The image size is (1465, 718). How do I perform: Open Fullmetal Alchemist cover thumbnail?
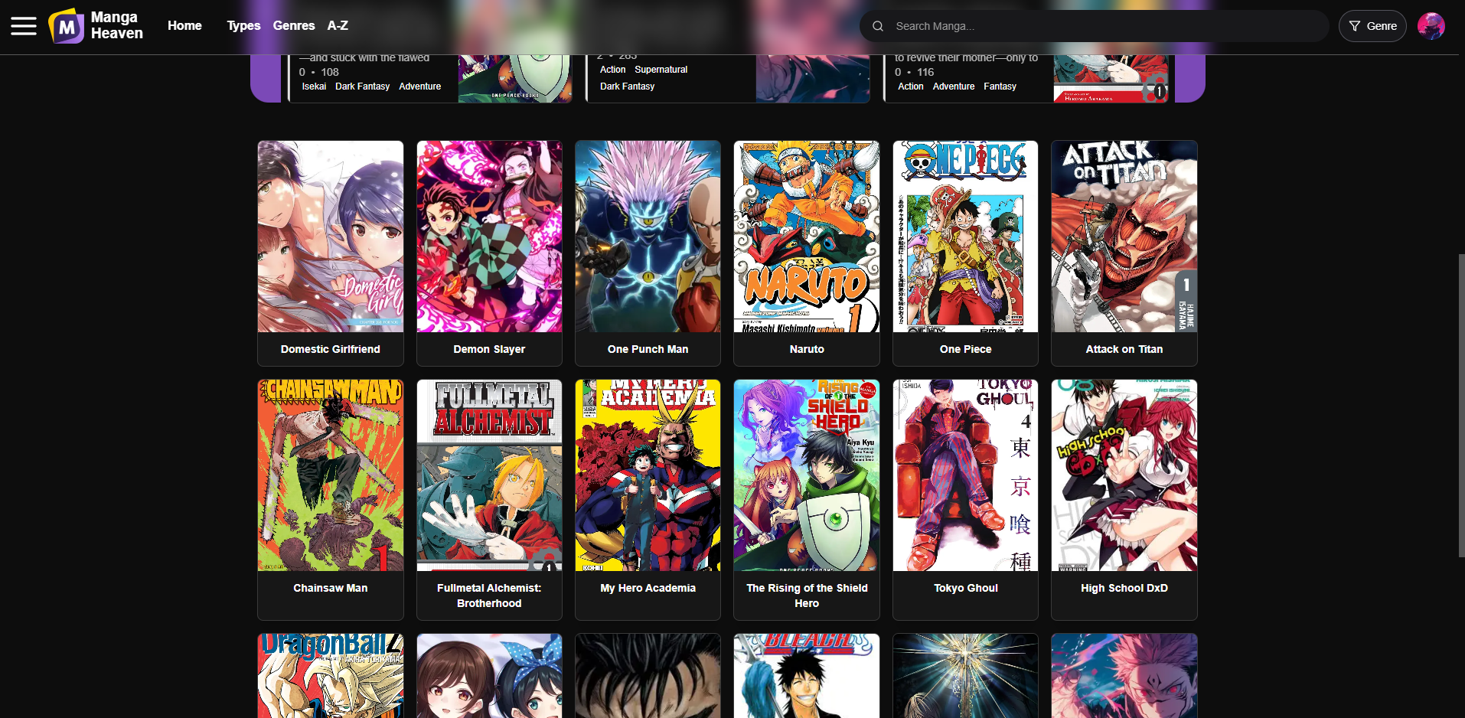(489, 475)
